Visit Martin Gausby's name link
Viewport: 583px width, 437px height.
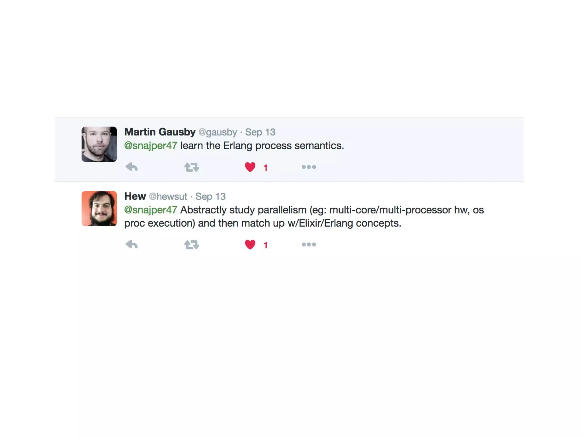click(160, 132)
